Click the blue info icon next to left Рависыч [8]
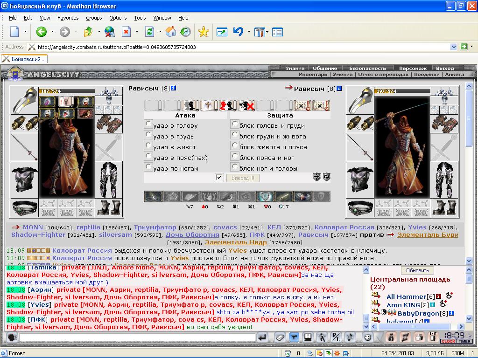Viewport: 478px width, 358px height. [174, 88]
